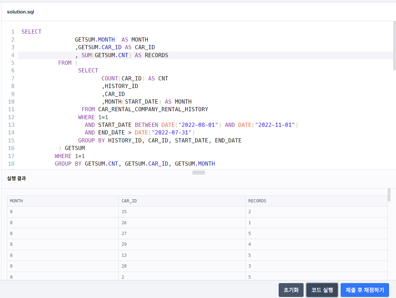Click GETSUM.MONTH on line 18
The height and width of the screenshot is (298, 396).
[195, 164]
